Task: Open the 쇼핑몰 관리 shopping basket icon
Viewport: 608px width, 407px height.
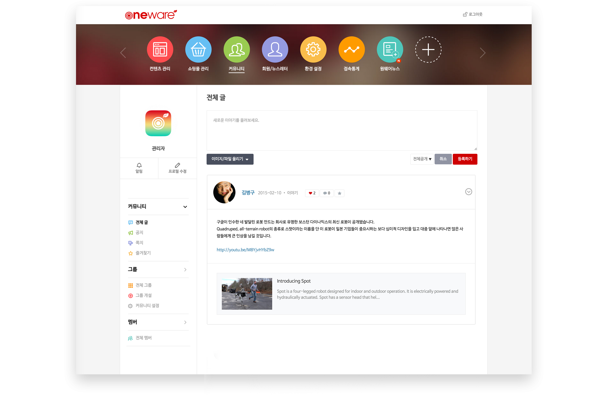Action: click(x=198, y=50)
